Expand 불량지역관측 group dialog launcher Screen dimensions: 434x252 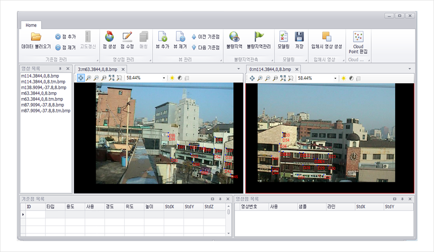pos(272,60)
